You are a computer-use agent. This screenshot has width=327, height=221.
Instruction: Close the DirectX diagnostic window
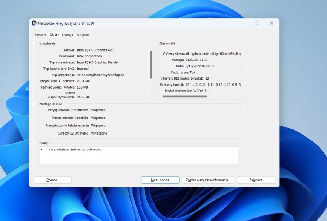pos(272,23)
